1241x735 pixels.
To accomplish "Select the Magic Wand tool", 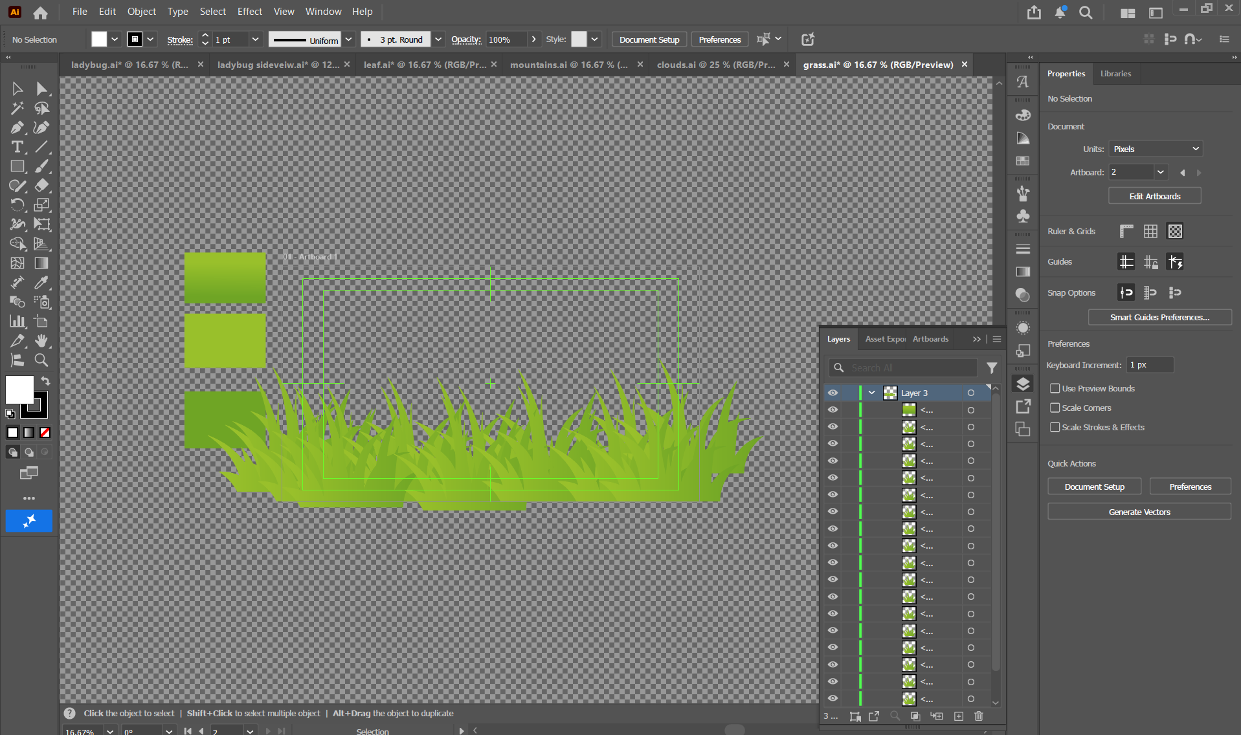I will pos(17,108).
